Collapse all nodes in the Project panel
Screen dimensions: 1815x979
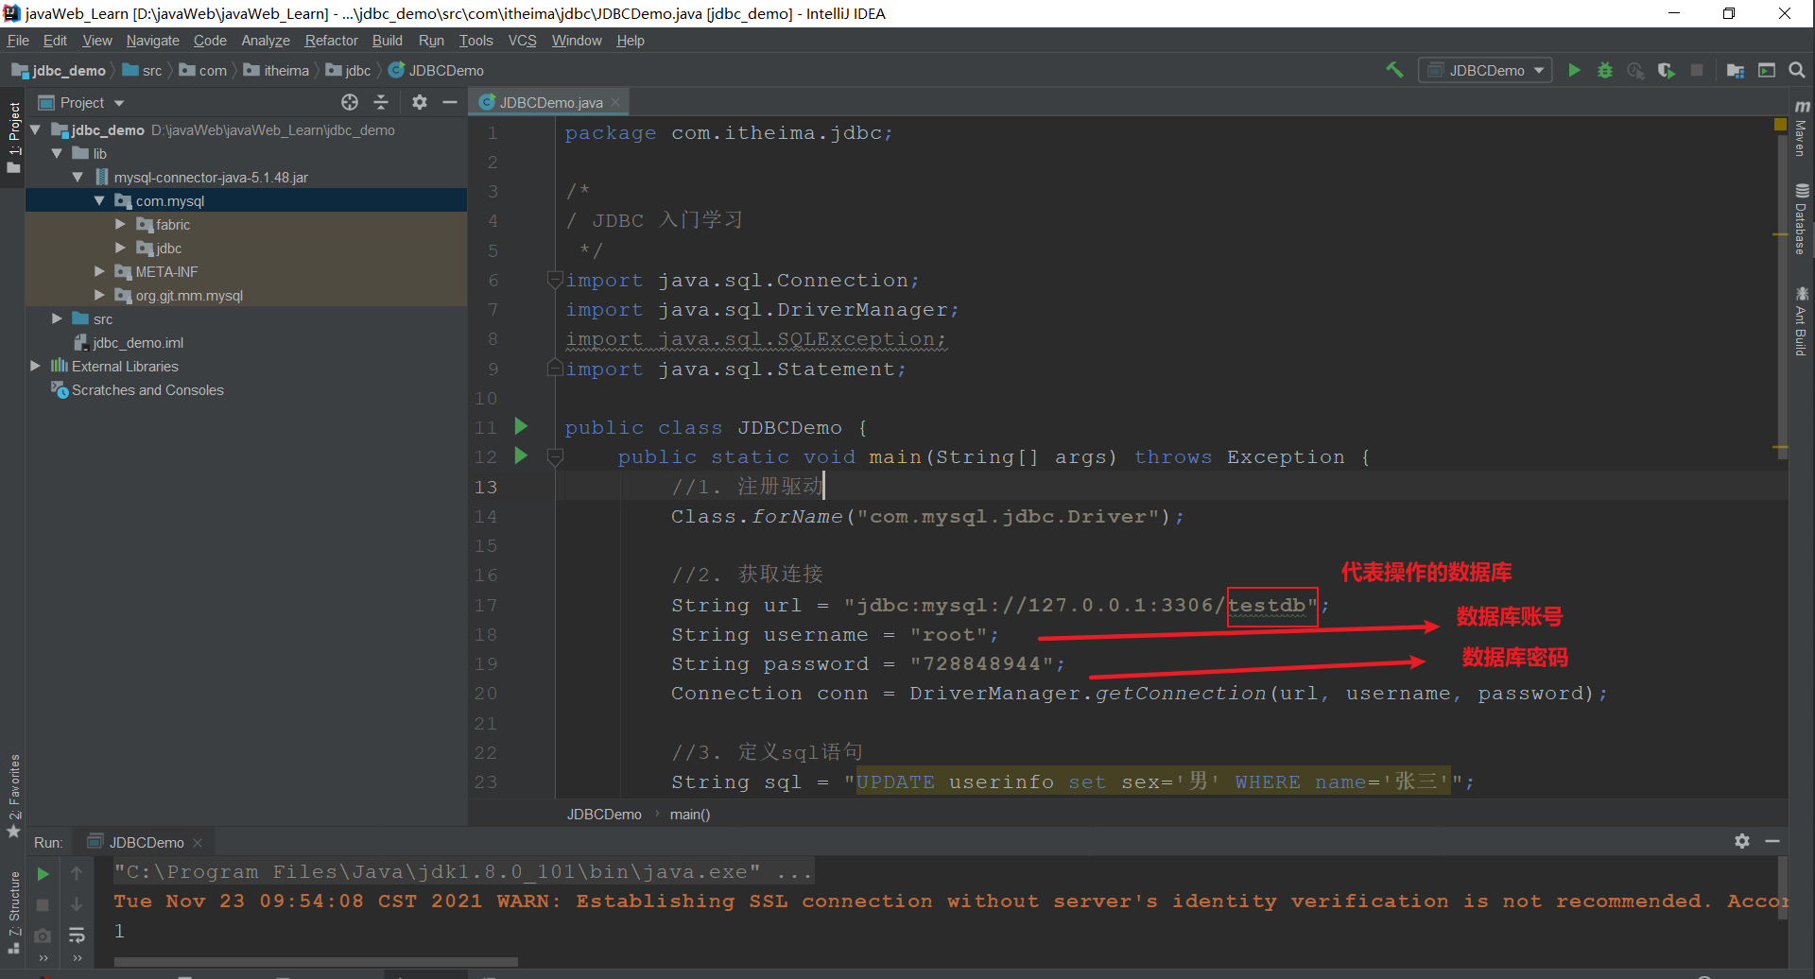[x=381, y=102]
